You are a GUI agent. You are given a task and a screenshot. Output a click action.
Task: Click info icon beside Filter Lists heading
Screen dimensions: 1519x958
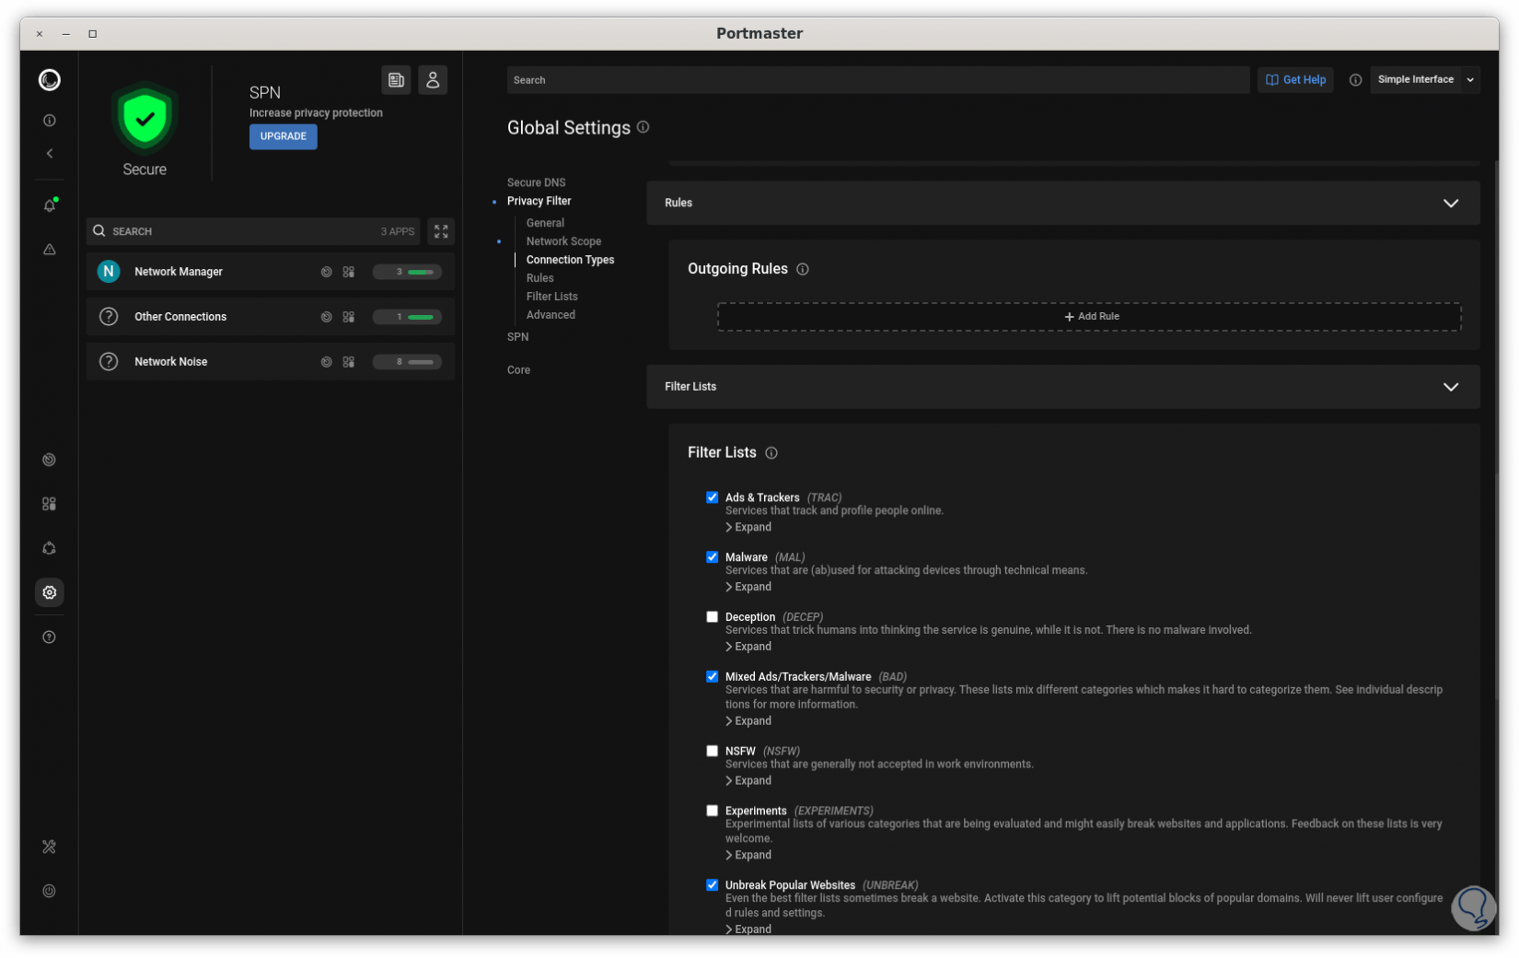(x=771, y=453)
